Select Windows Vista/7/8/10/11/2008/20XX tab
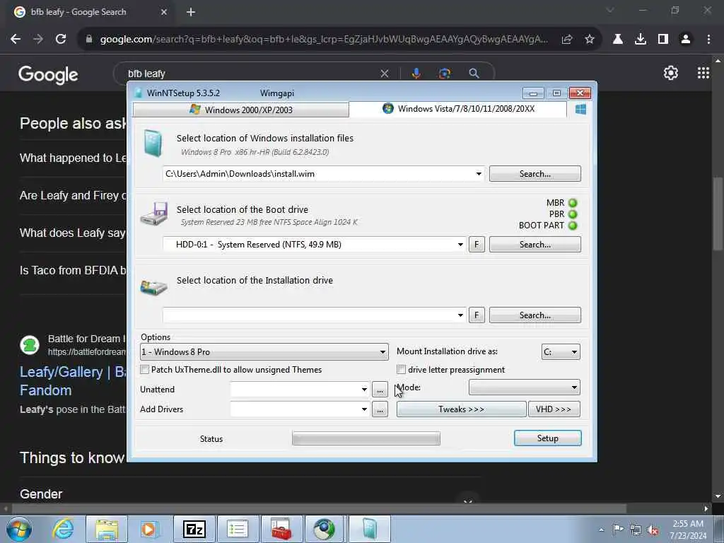Viewport: 724px width, 543px height. (458, 109)
